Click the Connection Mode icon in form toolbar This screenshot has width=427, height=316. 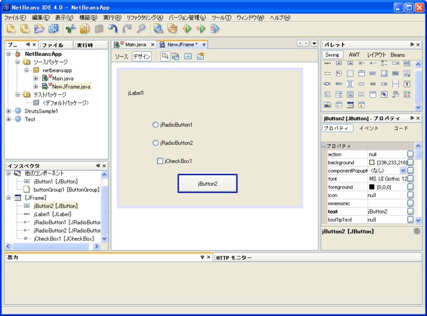[x=176, y=56]
